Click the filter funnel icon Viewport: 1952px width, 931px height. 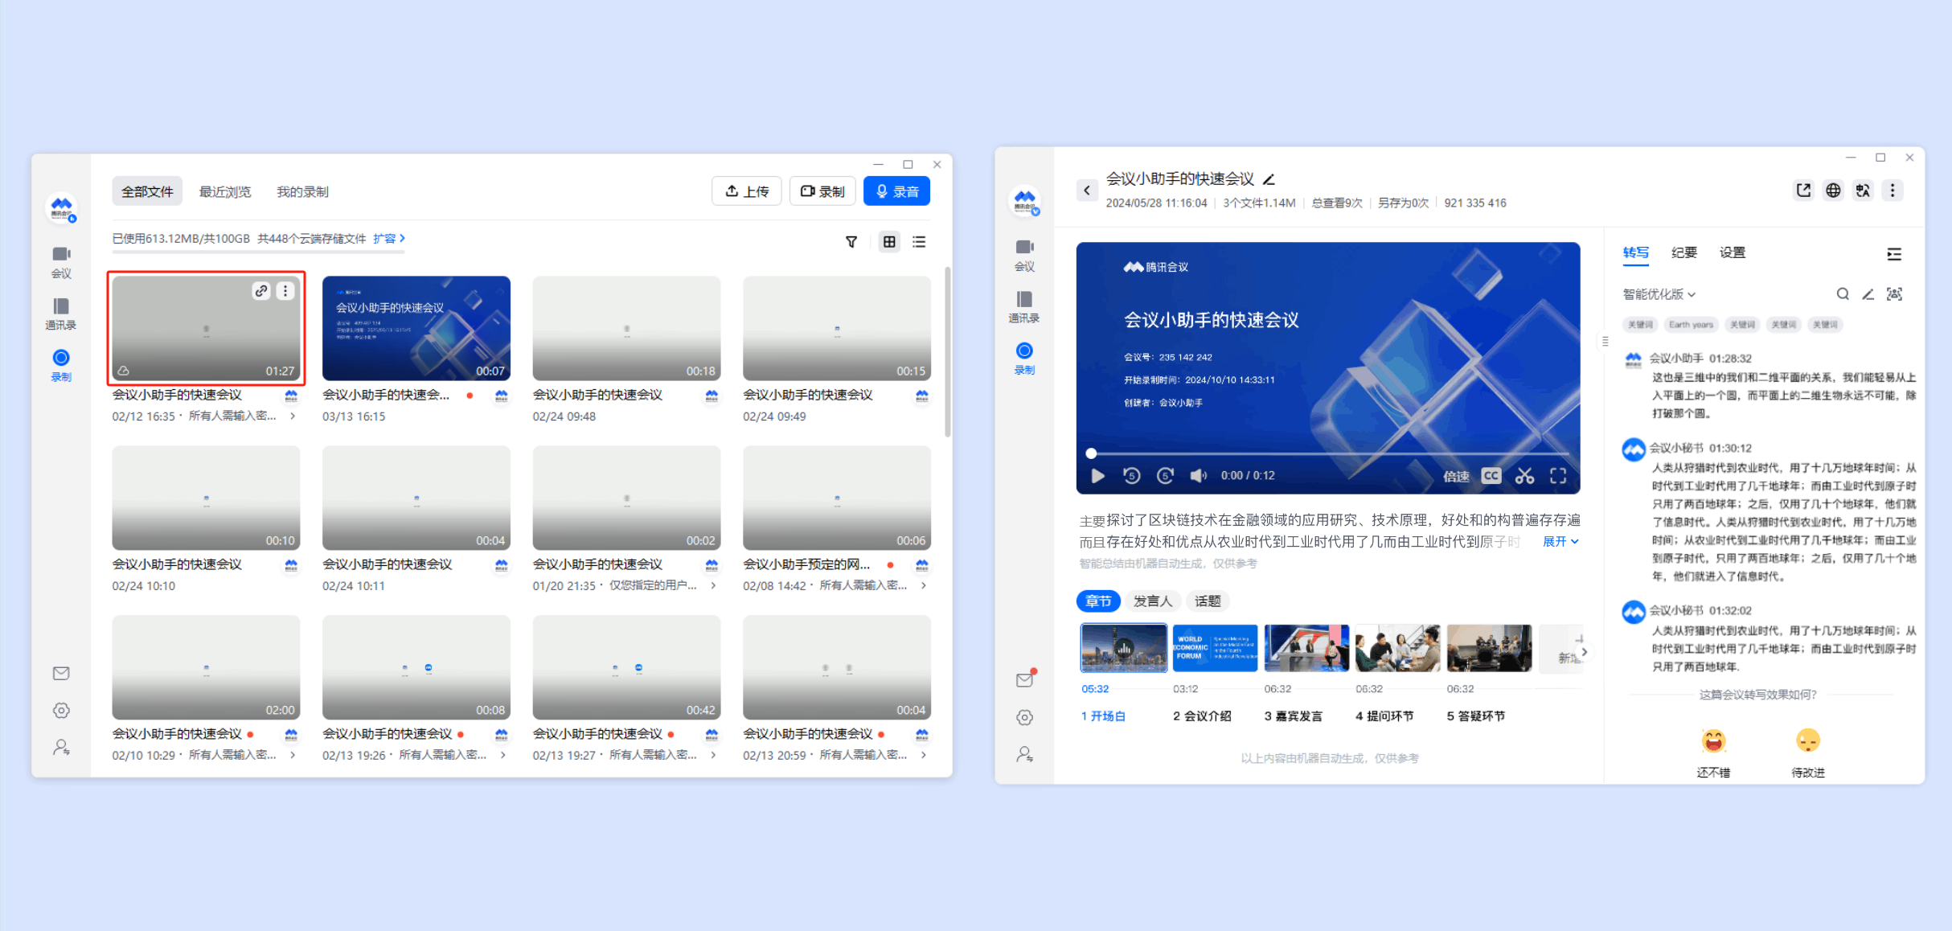coord(851,242)
